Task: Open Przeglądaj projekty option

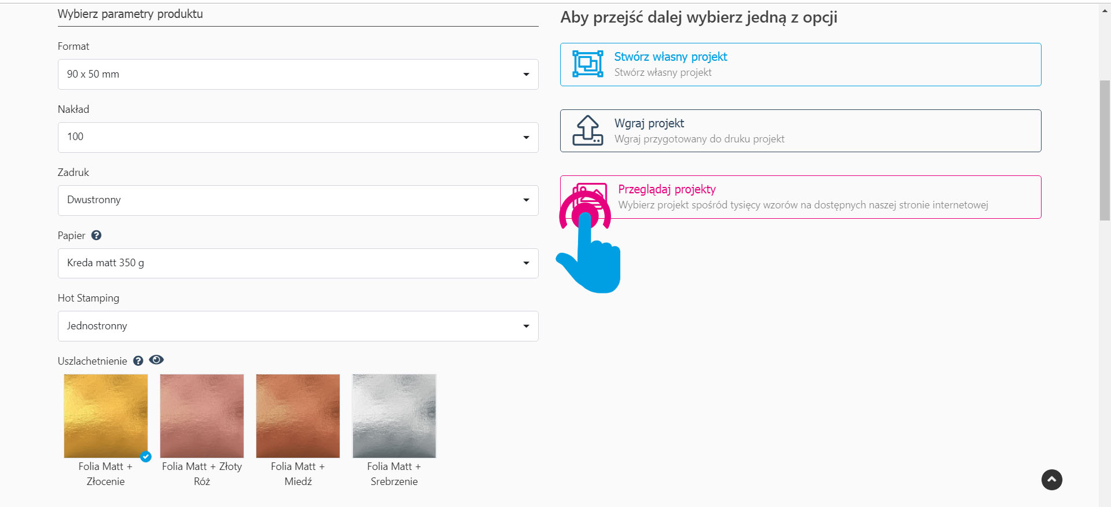Action: 667,189
